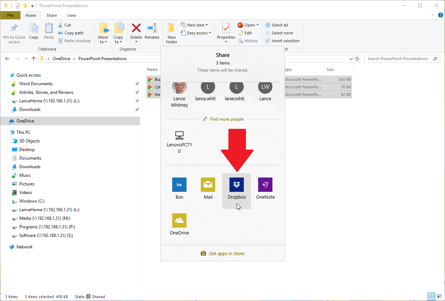
Task: Click the Cut command
Action: pos(65,25)
